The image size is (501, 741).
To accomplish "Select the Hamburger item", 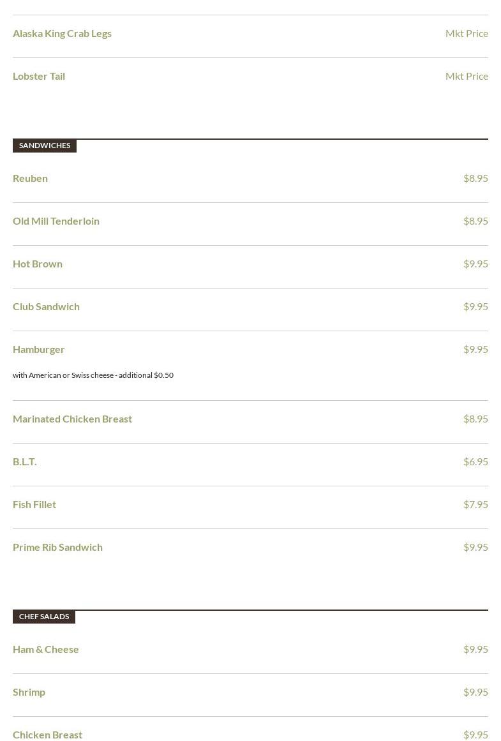I will [x=39, y=350].
